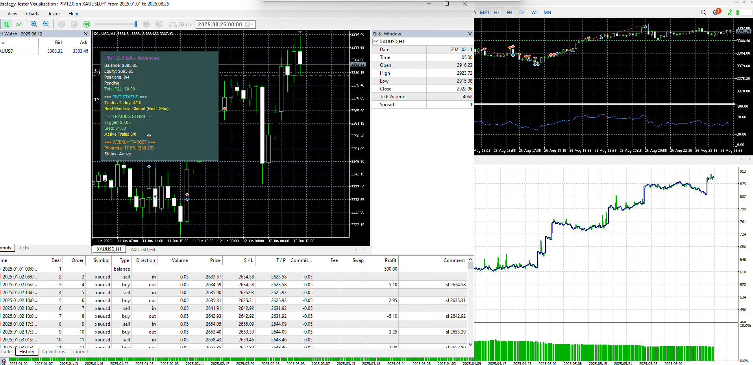Open the Journal tab
753x365 pixels.
click(80, 351)
